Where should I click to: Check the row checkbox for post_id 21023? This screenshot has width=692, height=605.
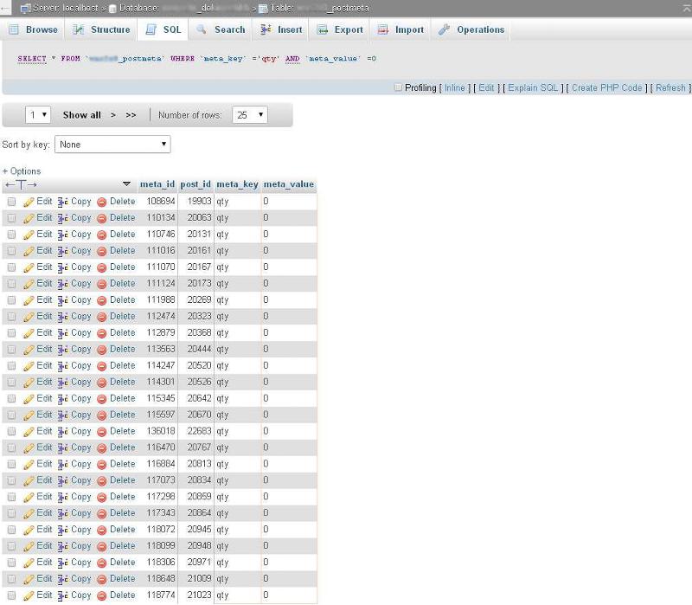pos(11,595)
